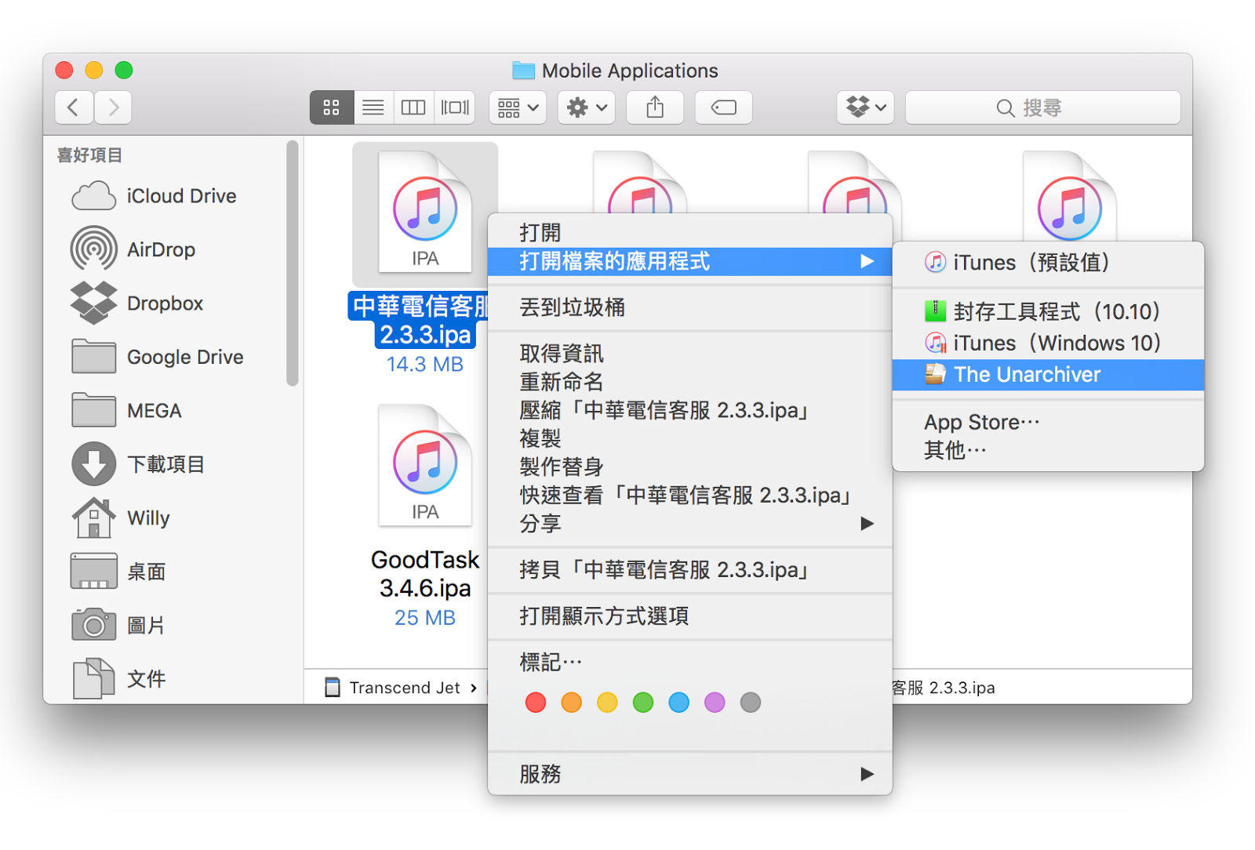Switch to icon view in the toolbar

tap(331, 107)
